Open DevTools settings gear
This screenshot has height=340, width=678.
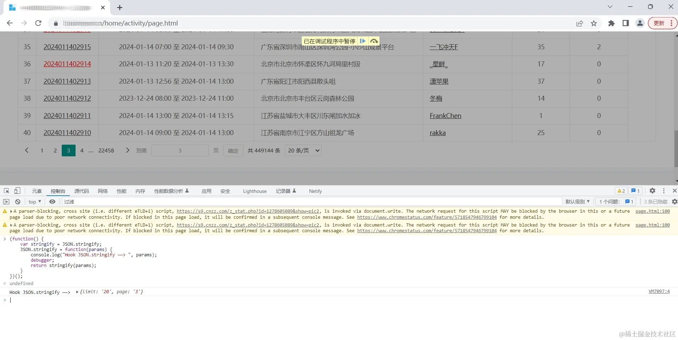click(x=652, y=191)
